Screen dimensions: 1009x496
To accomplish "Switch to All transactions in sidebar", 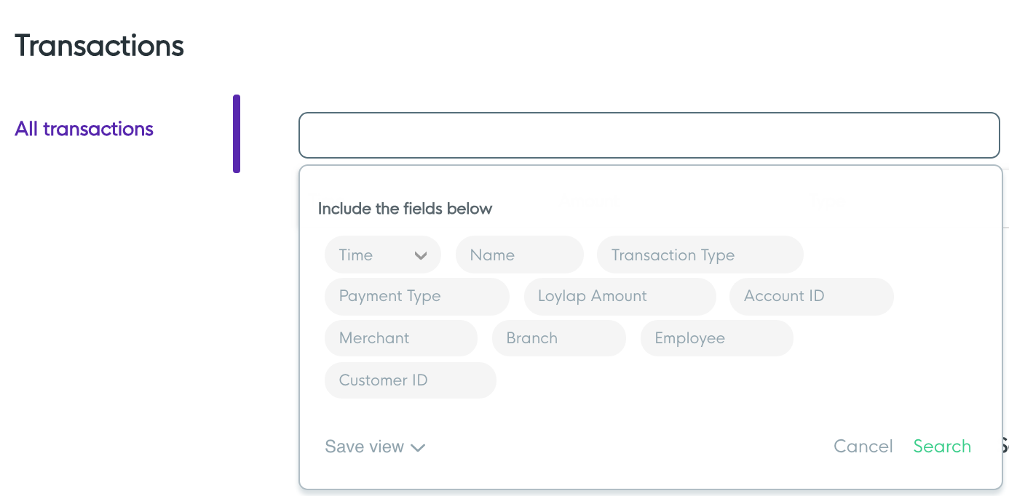I will pyautogui.click(x=84, y=129).
